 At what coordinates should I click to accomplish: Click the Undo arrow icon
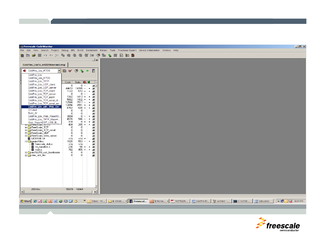45,55
